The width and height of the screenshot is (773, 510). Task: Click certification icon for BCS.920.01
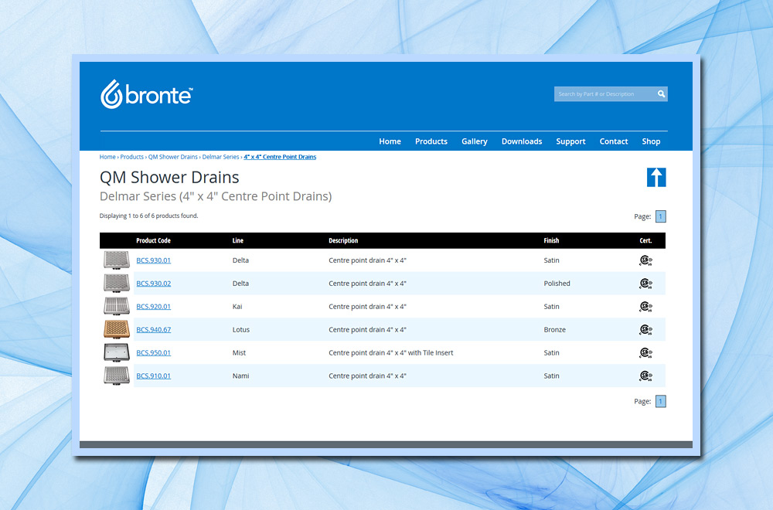click(645, 307)
